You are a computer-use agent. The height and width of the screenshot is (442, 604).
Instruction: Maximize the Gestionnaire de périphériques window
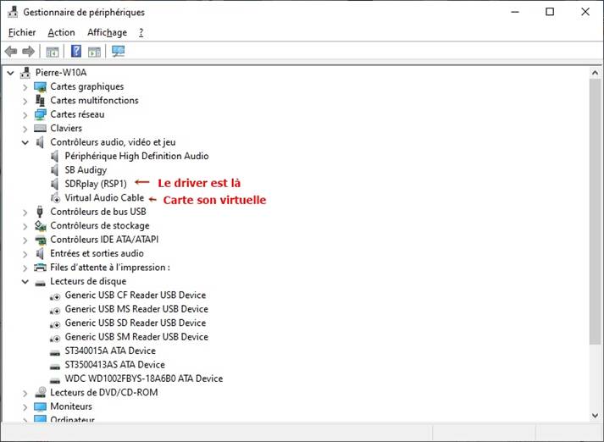pyautogui.click(x=550, y=12)
